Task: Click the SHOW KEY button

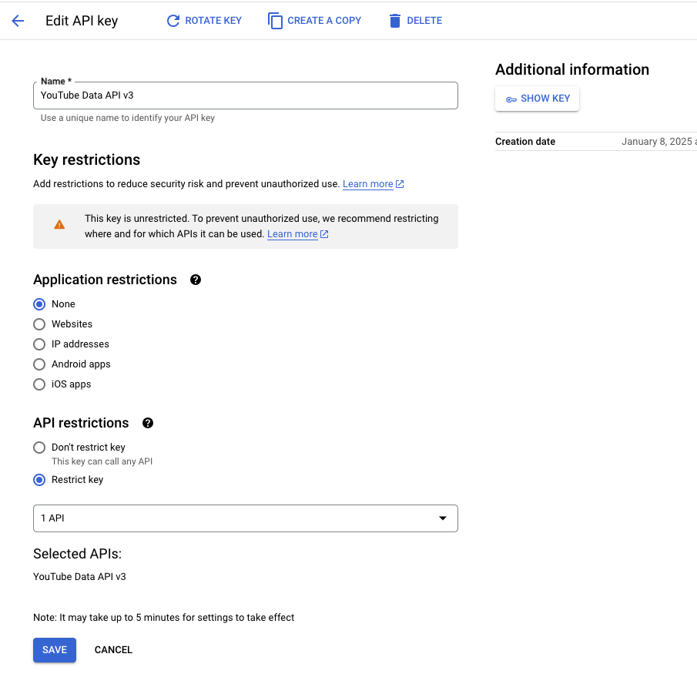Action: 537,99
